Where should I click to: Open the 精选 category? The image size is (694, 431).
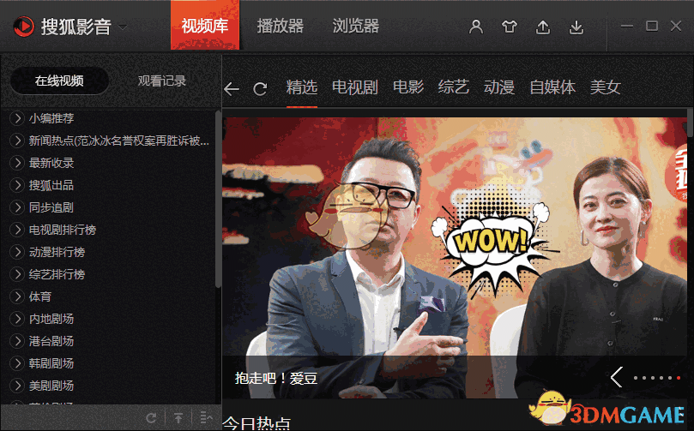(x=301, y=87)
